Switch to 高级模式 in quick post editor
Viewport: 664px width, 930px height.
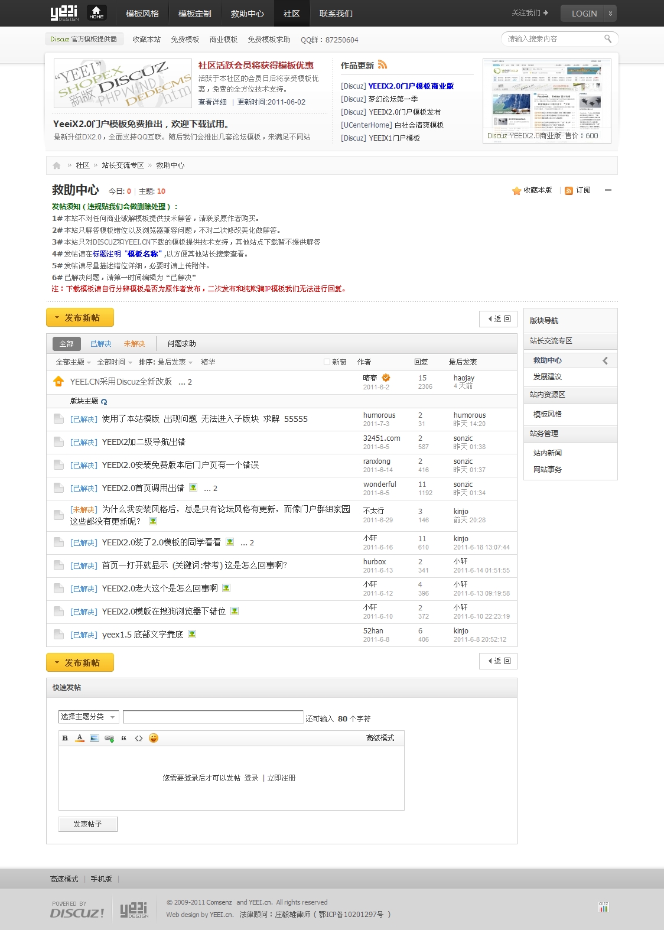click(x=380, y=738)
